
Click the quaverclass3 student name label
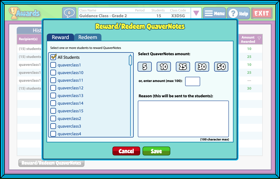tap(69, 126)
